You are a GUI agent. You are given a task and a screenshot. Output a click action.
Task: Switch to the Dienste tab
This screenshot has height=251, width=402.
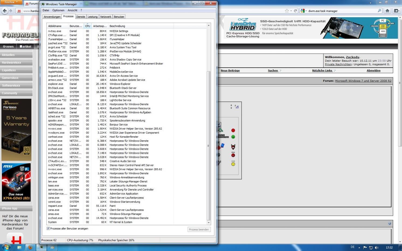click(81, 17)
